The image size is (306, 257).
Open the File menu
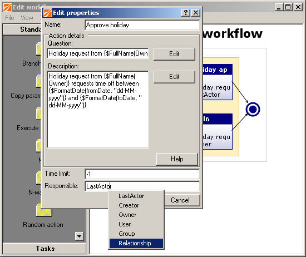[9, 18]
